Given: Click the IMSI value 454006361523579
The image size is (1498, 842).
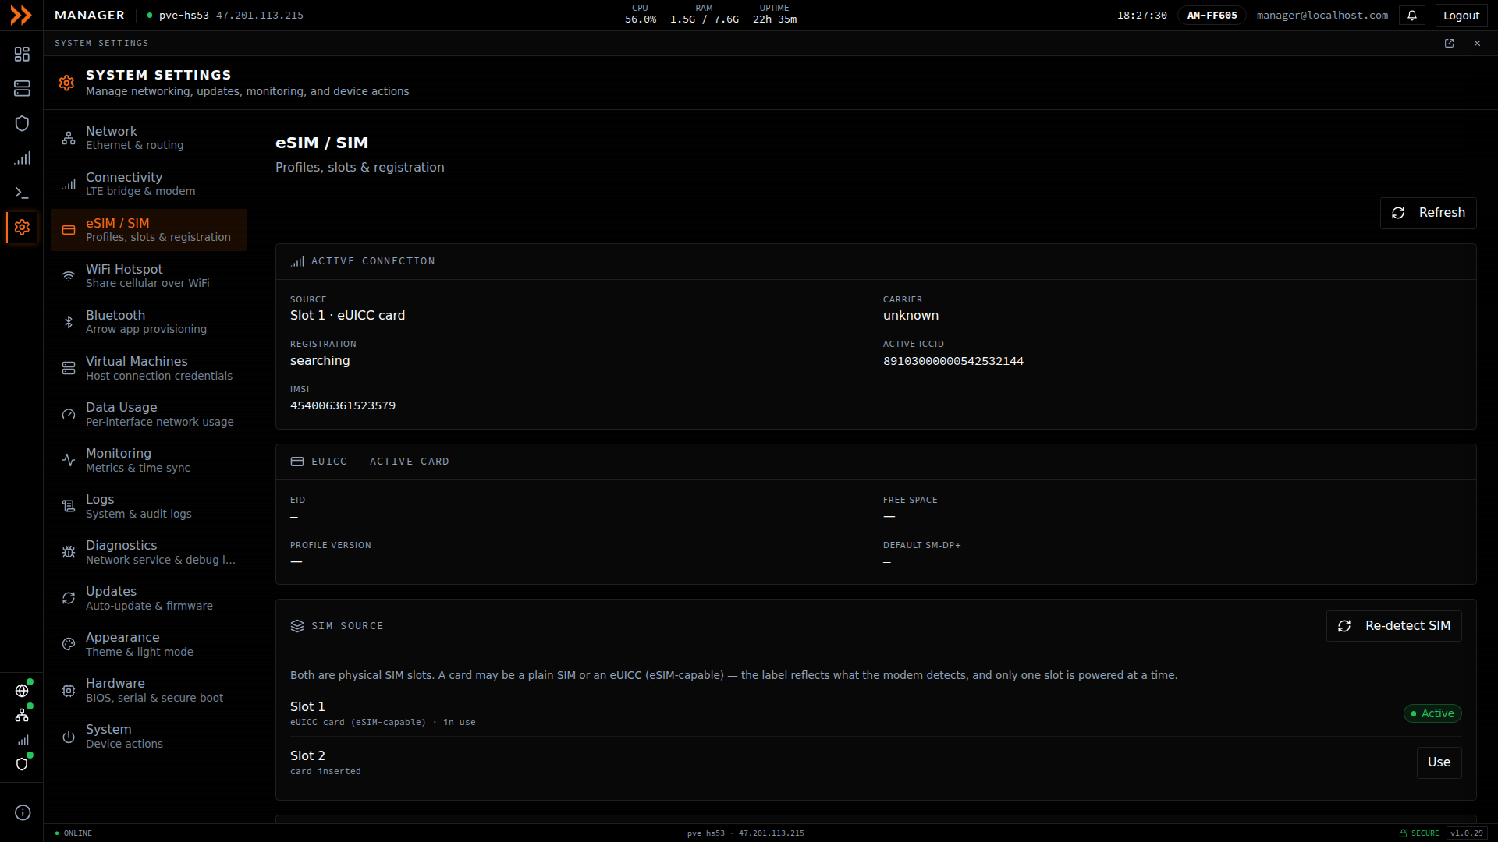Looking at the screenshot, I should click(x=343, y=405).
